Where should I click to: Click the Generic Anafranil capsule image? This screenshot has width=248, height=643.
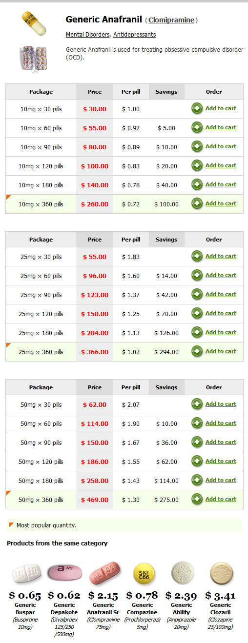[x=34, y=23]
